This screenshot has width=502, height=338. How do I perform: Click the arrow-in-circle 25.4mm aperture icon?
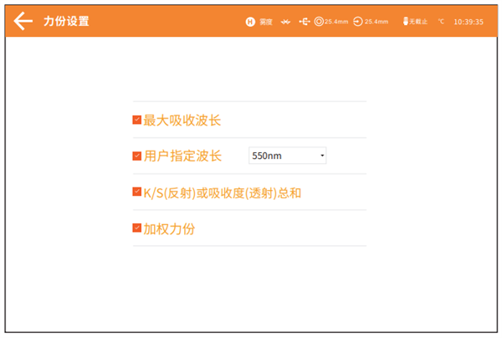[357, 22]
